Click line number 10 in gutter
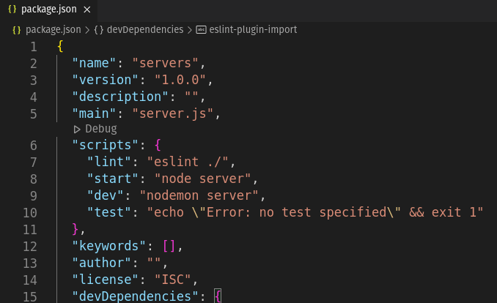497x303 pixels. click(x=30, y=213)
